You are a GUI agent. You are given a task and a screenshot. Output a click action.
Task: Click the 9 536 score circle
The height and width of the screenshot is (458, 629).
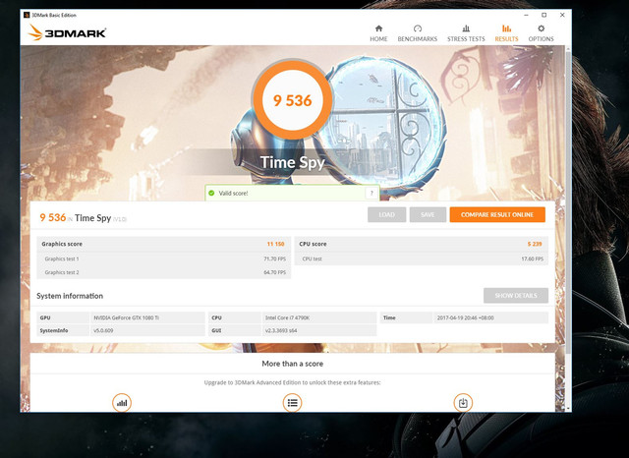click(x=292, y=100)
